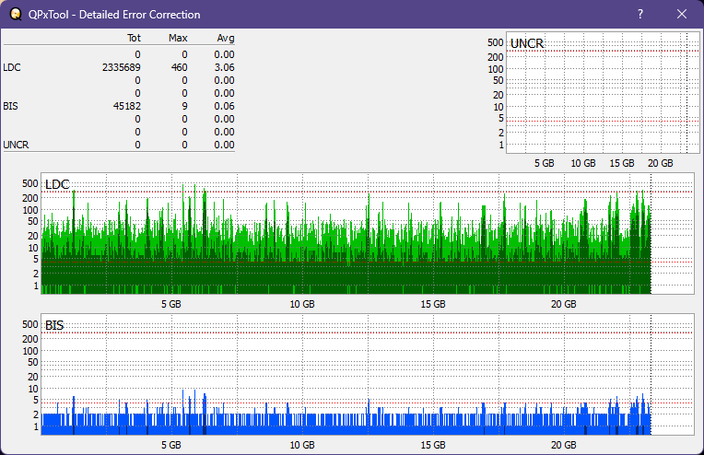Click the Avg column header

[226, 38]
